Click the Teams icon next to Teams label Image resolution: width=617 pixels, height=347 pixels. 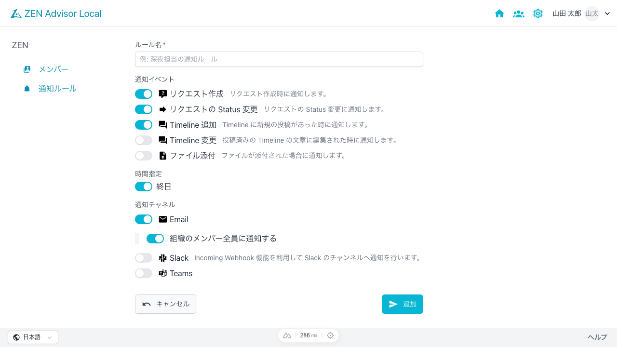coord(163,273)
